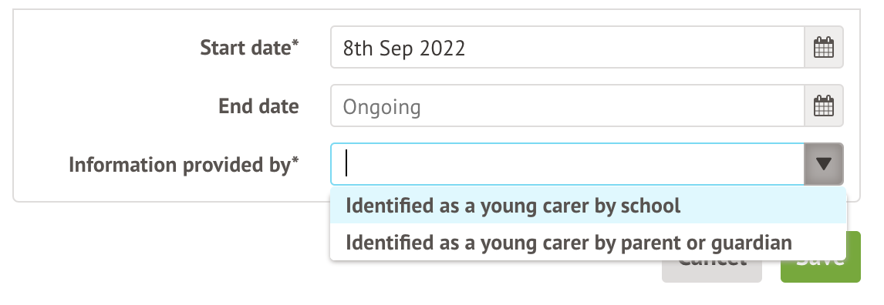Open the End date calendar picker icon
884x305 pixels.
point(824,106)
